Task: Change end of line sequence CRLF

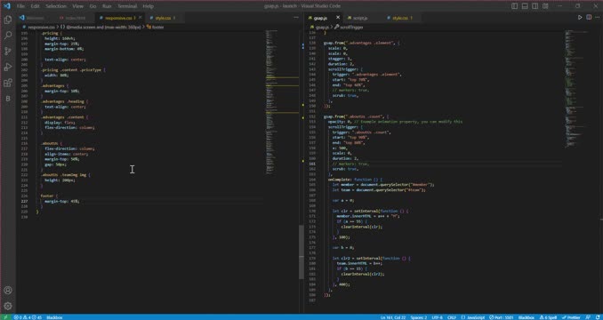Action: (x=453, y=317)
